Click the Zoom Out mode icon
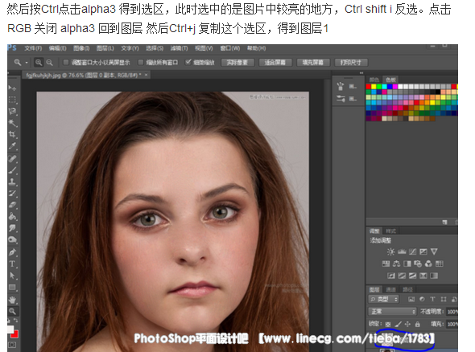This screenshot has height=352, width=475. coord(49,63)
